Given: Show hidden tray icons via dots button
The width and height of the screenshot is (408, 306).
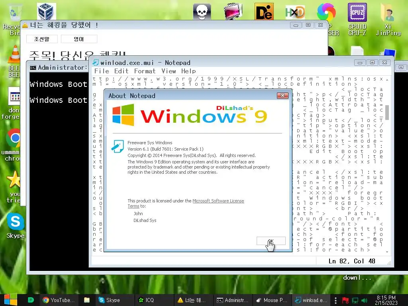Looking at the screenshot, I should (335, 300).
